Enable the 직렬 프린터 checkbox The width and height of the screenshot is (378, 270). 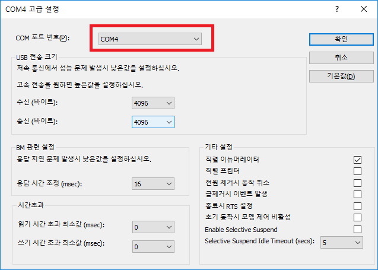[x=357, y=171]
